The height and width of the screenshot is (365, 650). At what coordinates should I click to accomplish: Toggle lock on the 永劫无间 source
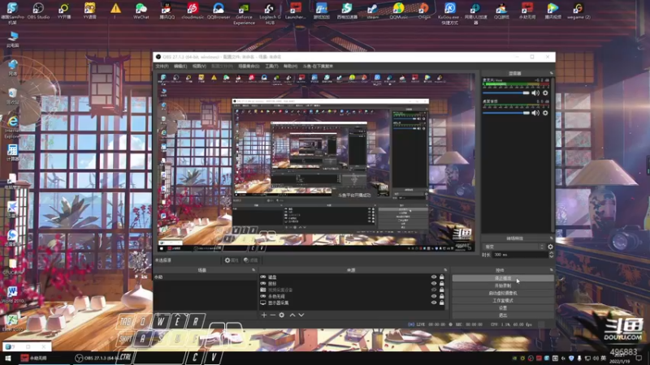[441, 296]
